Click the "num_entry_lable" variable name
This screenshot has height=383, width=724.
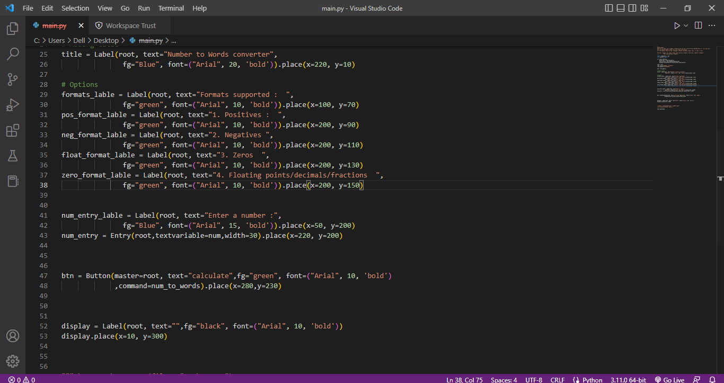coord(92,216)
